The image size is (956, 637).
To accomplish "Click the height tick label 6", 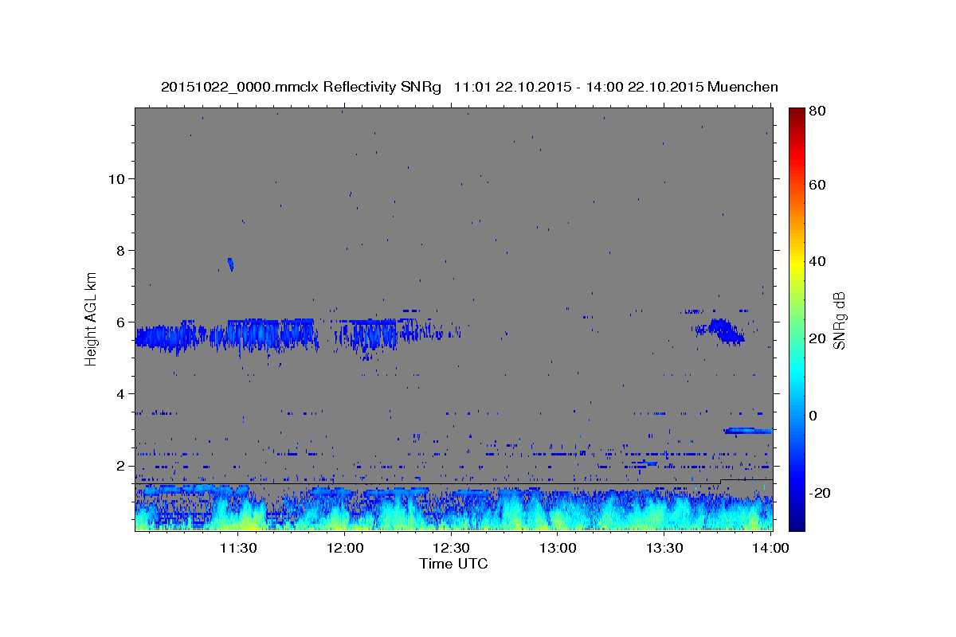I will pos(121,322).
